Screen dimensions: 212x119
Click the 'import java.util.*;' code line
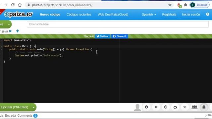pos(17,40)
